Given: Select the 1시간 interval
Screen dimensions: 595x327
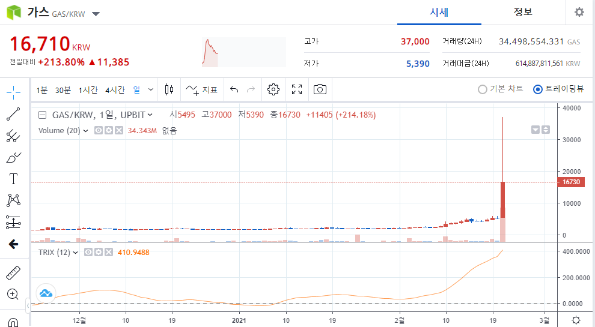Looking at the screenshot, I should pos(88,90).
